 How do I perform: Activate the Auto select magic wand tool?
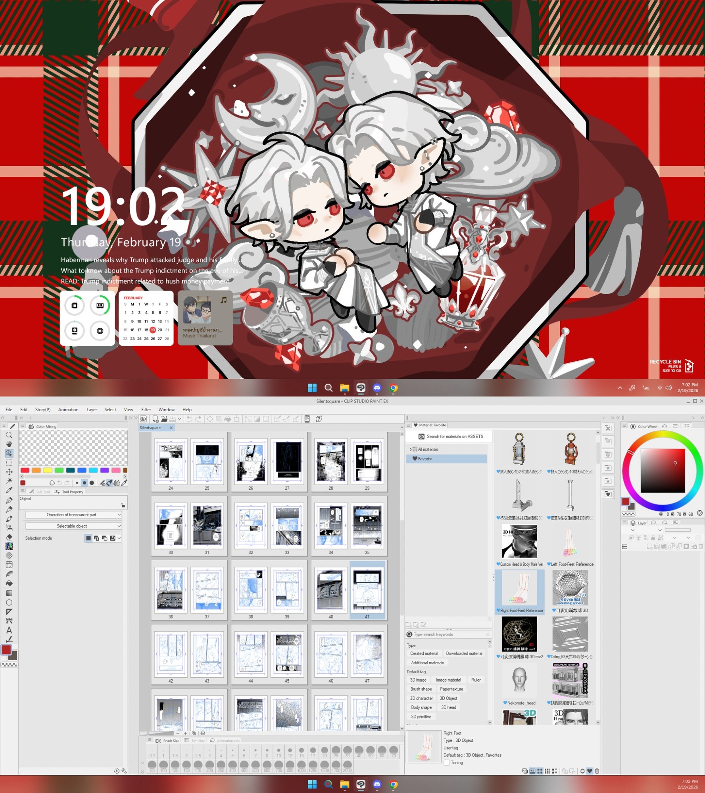coord(9,481)
